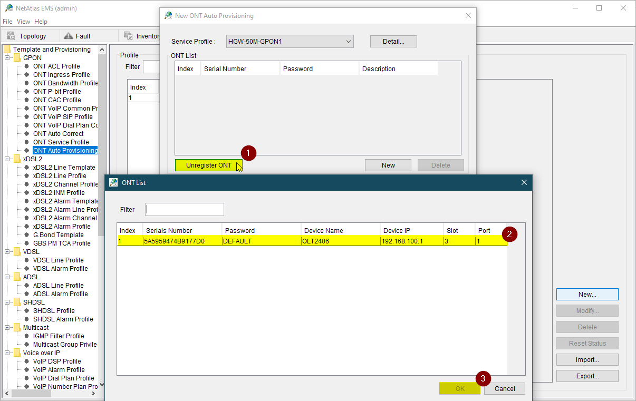Click the Voice over IP folder icon
Screen dimensions: 636x401
pyautogui.click(x=17, y=353)
